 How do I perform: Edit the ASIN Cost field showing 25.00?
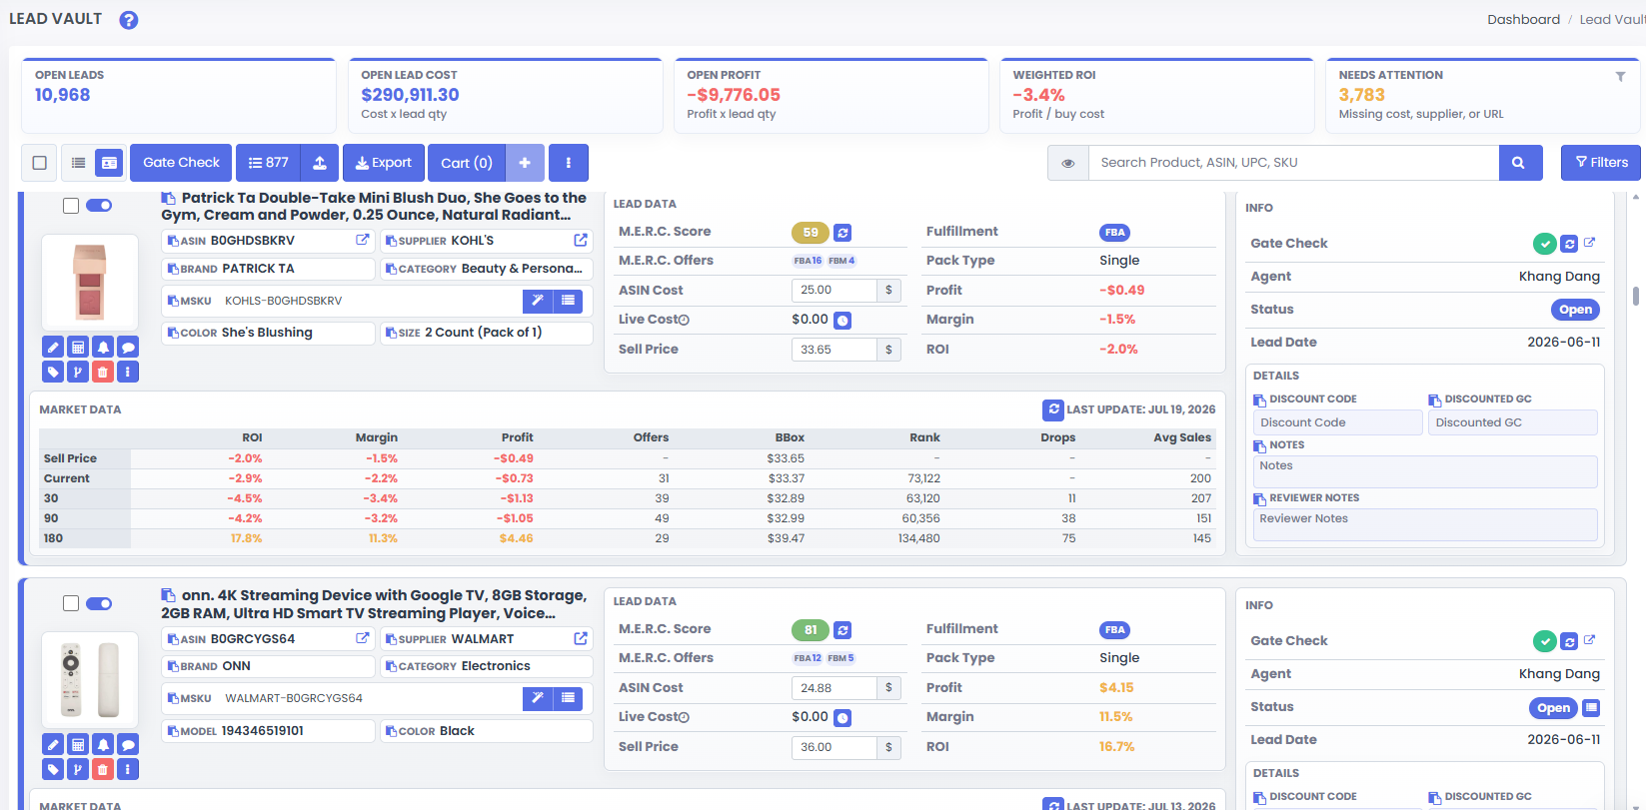[x=834, y=291]
